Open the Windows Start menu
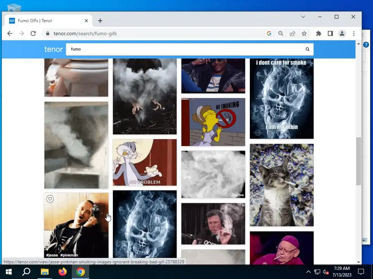This screenshot has height=279, width=373. click(9, 272)
